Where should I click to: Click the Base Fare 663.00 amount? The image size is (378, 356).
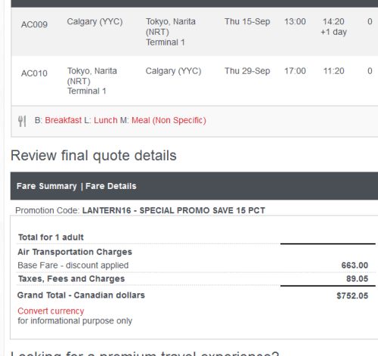pos(355,265)
